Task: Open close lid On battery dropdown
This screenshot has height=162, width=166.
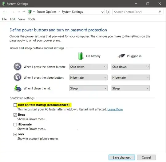Action: click(x=89, y=88)
